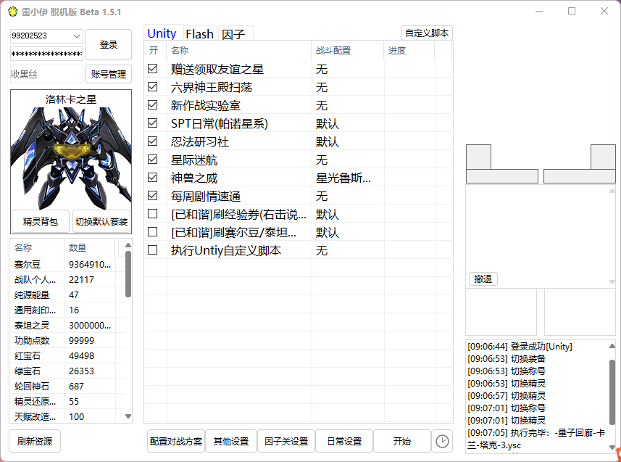Select the 红宝石 resource row
Image resolution: width=621 pixels, height=462 pixels.
pos(67,355)
